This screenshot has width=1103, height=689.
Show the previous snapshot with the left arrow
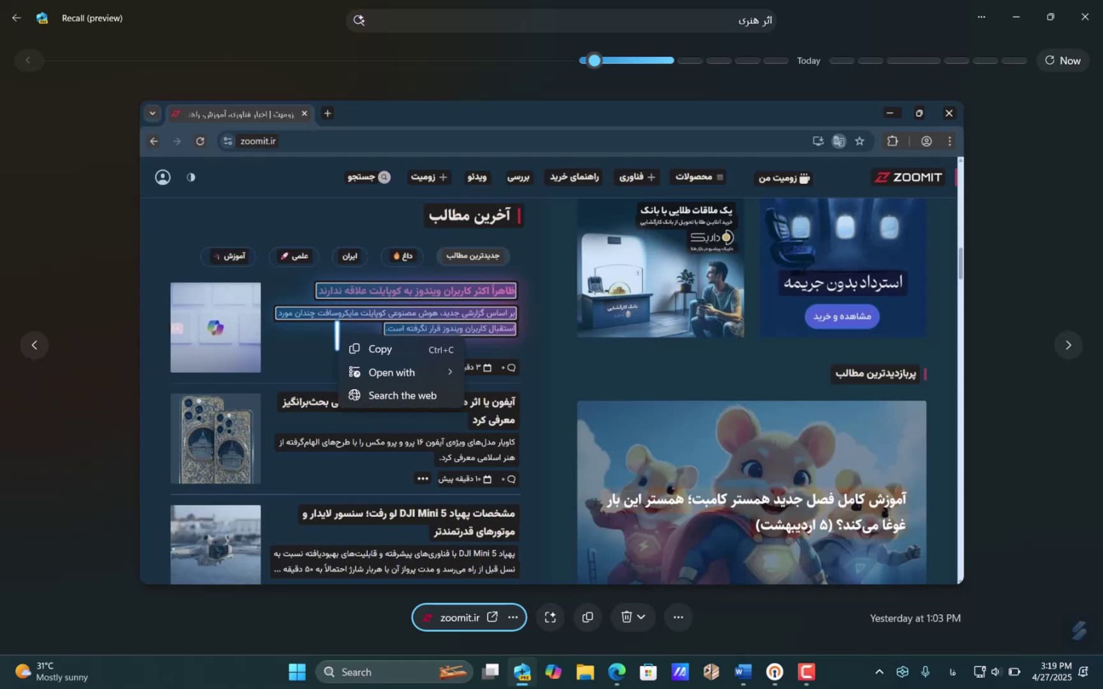click(x=34, y=345)
